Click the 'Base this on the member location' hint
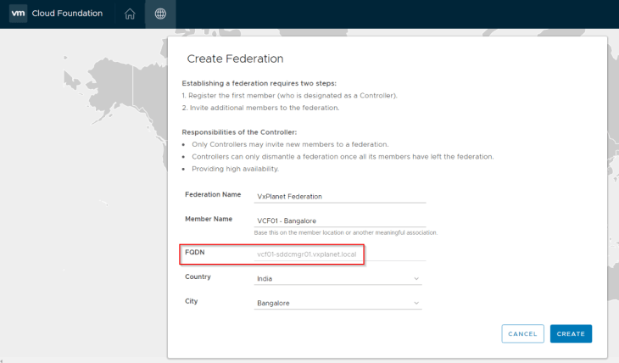This screenshot has height=363, width=619. pos(346,232)
